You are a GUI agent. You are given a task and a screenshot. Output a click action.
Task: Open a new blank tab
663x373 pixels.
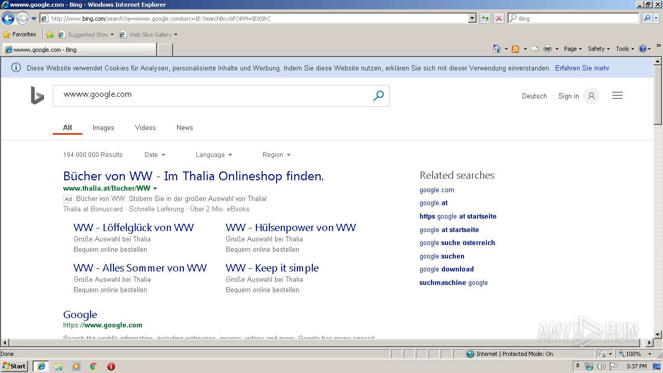coord(165,50)
